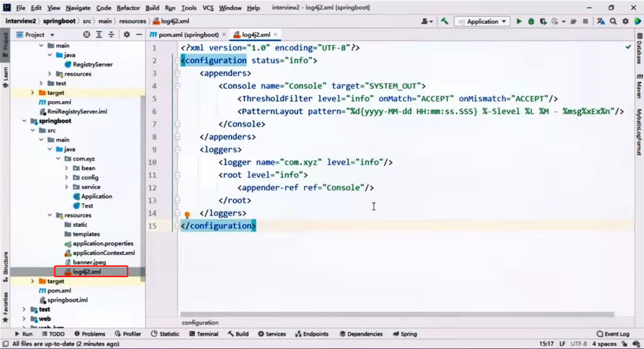The width and height of the screenshot is (644, 349).
Task: Click the Build project hammer icon
Action: pyautogui.click(x=444, y=21)
